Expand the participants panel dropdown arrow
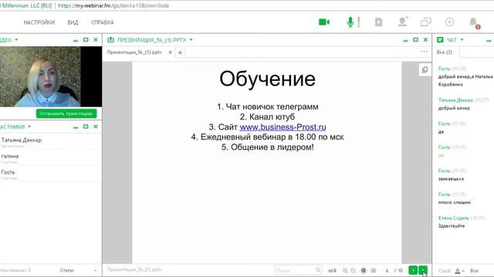Viewport: 494px width, 277px height. tap(29, 126)
